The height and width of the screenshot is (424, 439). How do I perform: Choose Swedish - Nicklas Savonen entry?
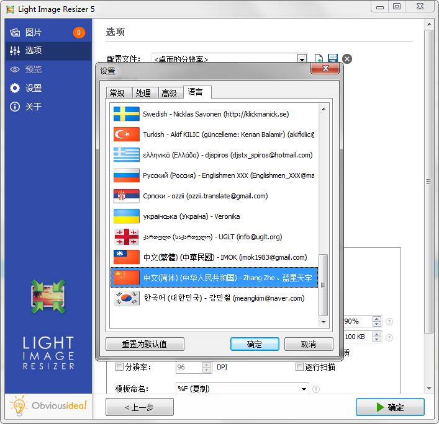click(214, 114)
